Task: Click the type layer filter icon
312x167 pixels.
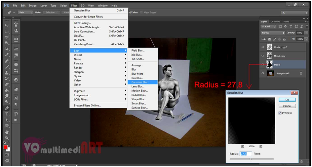Action: click(291, 27)
